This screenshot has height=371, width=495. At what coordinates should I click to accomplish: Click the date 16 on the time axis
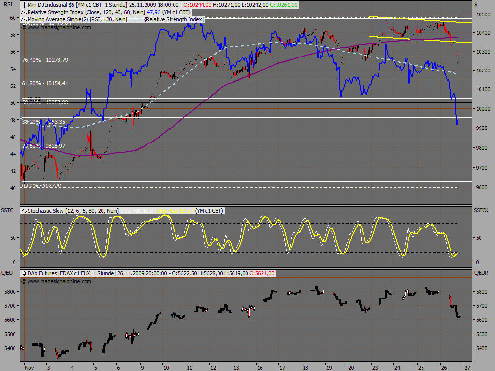(x=260, y=368)
